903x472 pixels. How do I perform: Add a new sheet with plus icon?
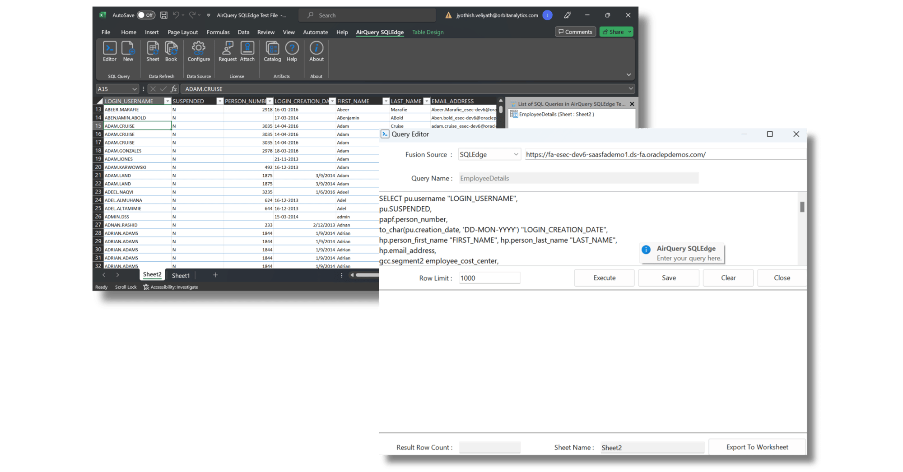(215, 275)
